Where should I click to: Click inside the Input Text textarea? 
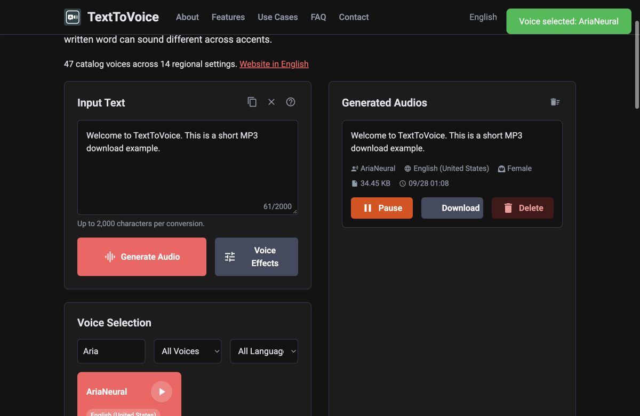(188, 167)
